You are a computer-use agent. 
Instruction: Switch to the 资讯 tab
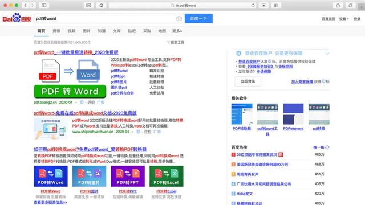pyautogui.click(x=56, y=31)
